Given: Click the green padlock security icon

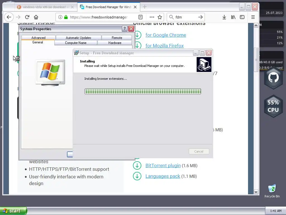Looking at the screenshot, I should (x=66, y=17).
